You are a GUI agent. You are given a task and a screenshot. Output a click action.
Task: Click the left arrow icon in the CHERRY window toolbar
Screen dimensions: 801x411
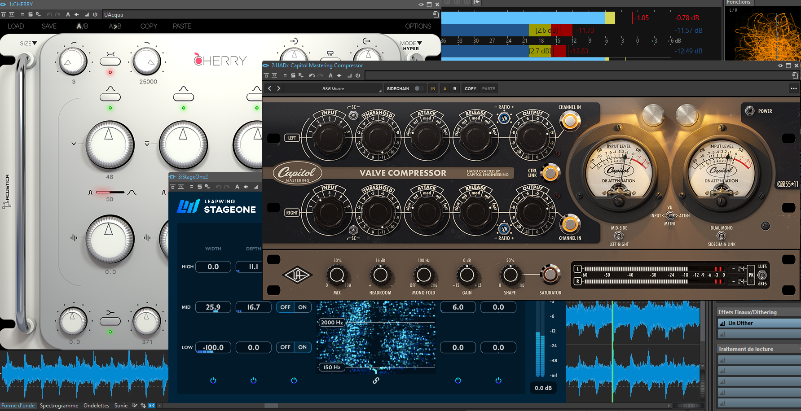77,14
